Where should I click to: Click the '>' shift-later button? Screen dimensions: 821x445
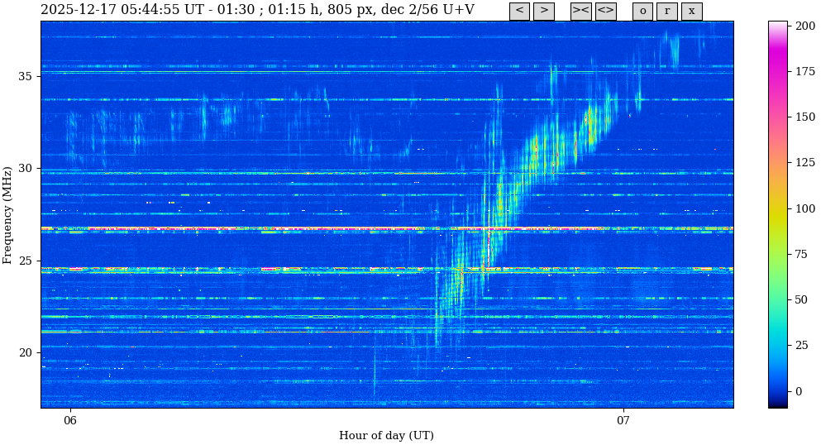(543, 11)
